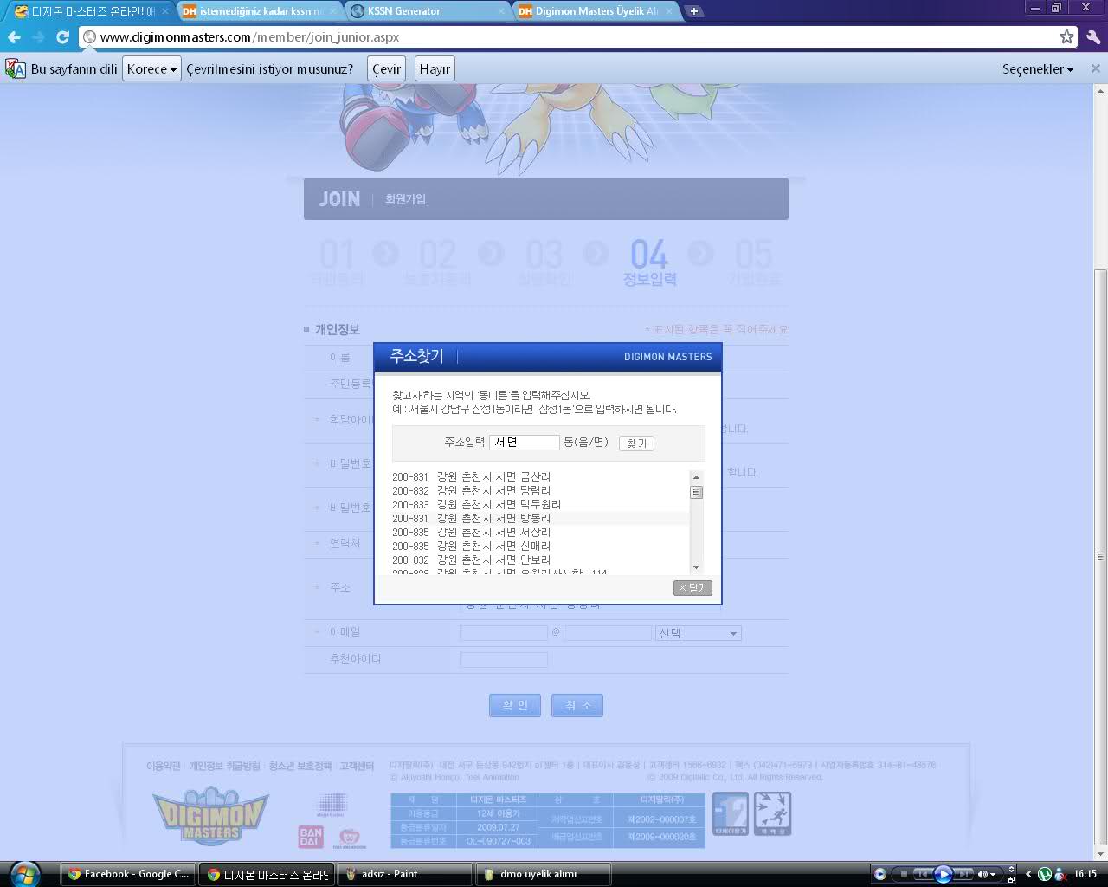Click media player previous track button
1108x887 pixels.
click(x=923, y=874)
